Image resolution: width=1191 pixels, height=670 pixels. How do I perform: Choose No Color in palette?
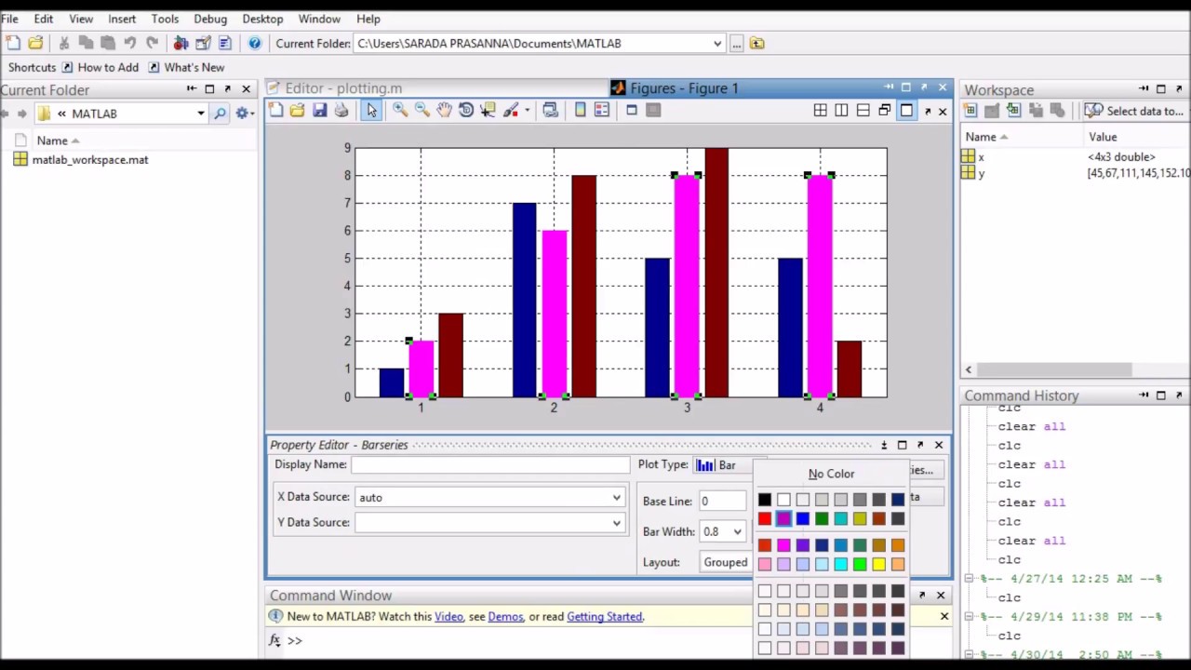tap(831, 474)
